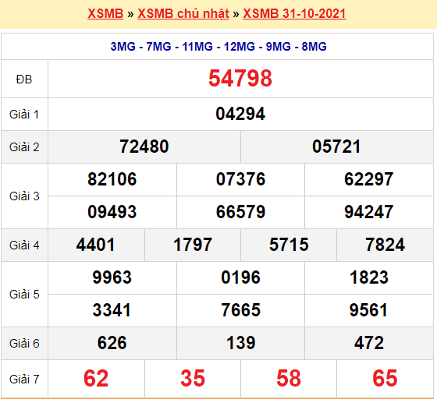This screenshot has width=437, height=399.
Task: Click the Giải 1 number 04294
Action: [x=240, y=114]
